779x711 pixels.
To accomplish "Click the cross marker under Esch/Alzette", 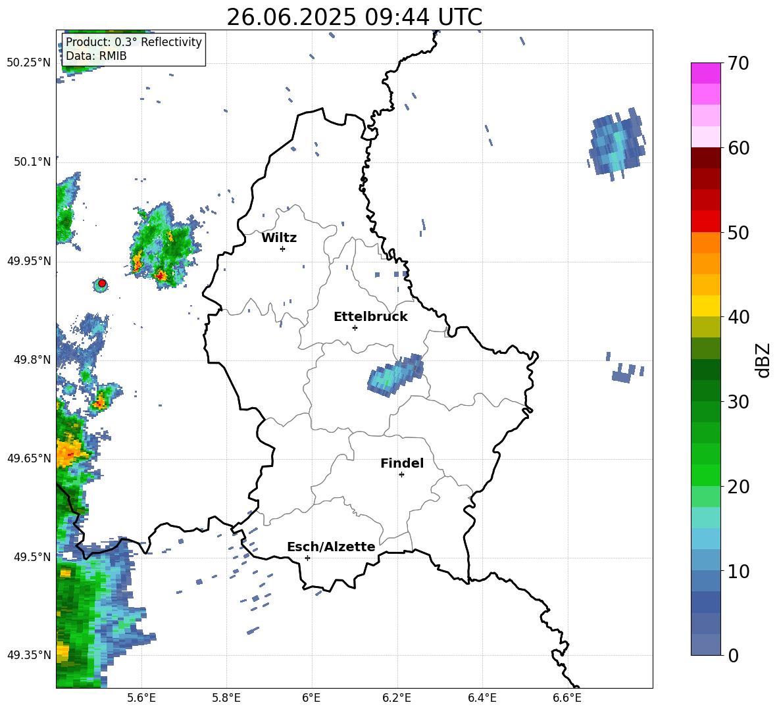I will 307,558.
